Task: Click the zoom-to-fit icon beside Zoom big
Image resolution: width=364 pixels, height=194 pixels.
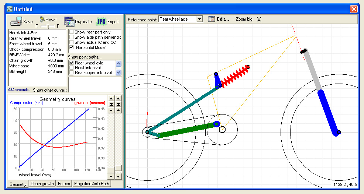Action: click(259, 19)
